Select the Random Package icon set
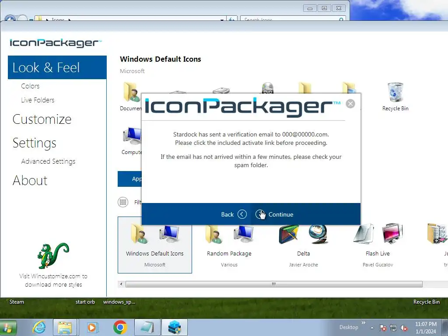The image size is (448, 336). tap(229, 245)
